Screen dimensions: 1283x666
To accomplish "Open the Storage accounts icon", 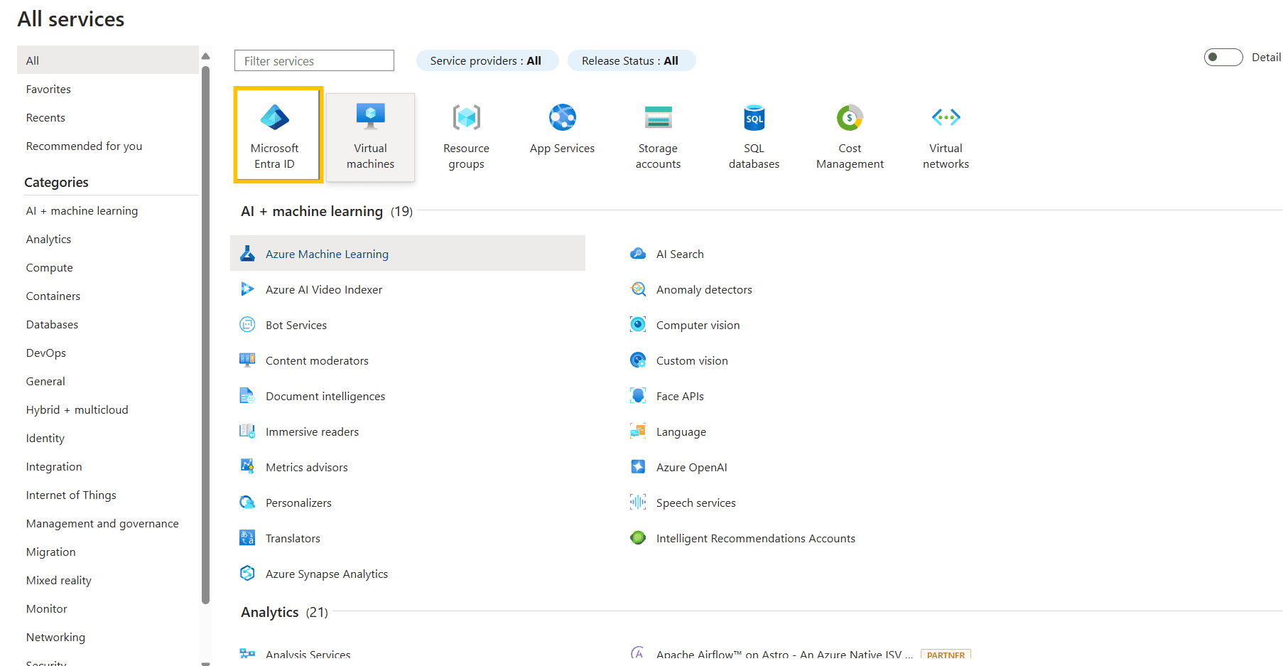I will point(659,117).
